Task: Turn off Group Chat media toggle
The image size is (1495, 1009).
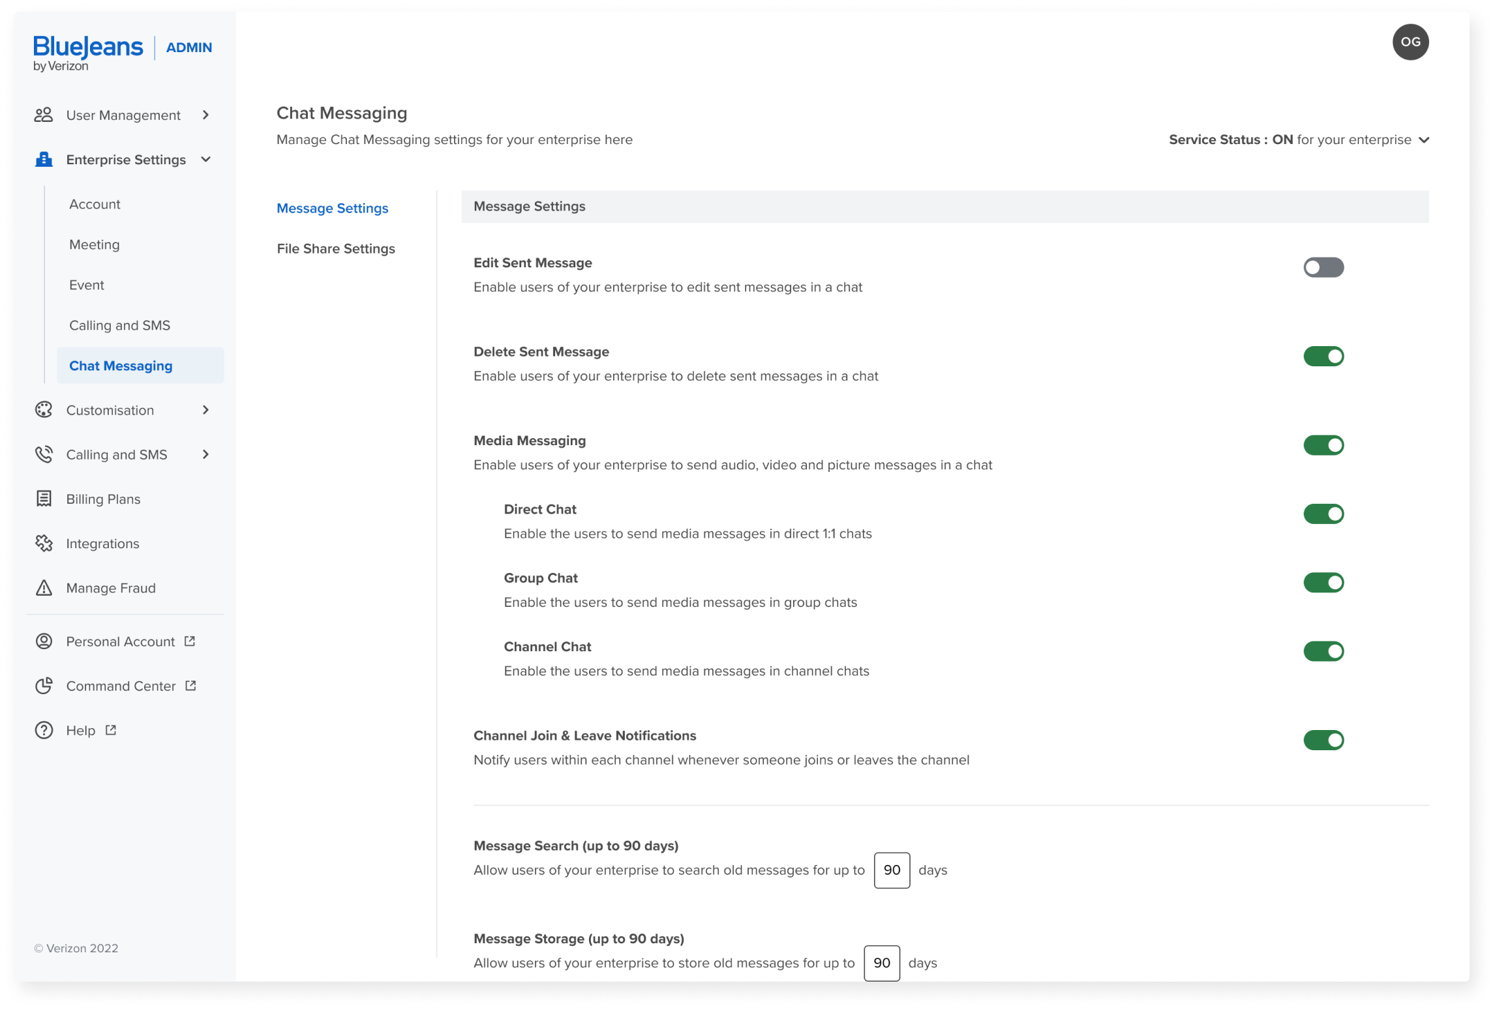Action: pyautogui.click(x=1323, y=583)
